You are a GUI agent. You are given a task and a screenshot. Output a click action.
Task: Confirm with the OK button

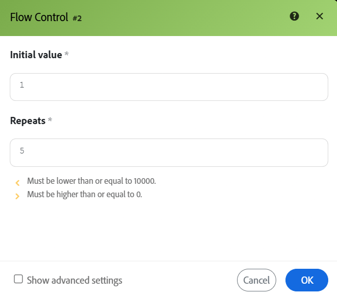(x=307, y=280)
